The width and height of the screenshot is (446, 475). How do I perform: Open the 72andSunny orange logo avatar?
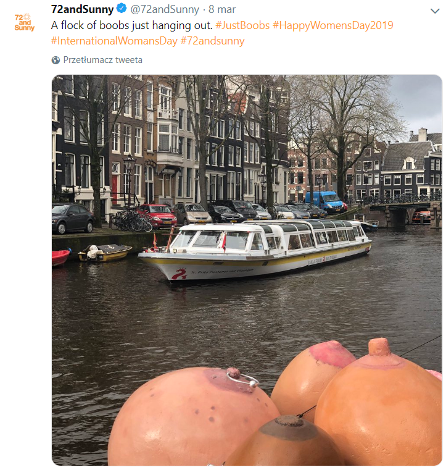tap(25, 22)
